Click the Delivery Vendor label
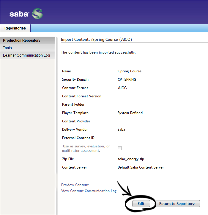Viewport: 208px width, 215px height. pos(75,130)
